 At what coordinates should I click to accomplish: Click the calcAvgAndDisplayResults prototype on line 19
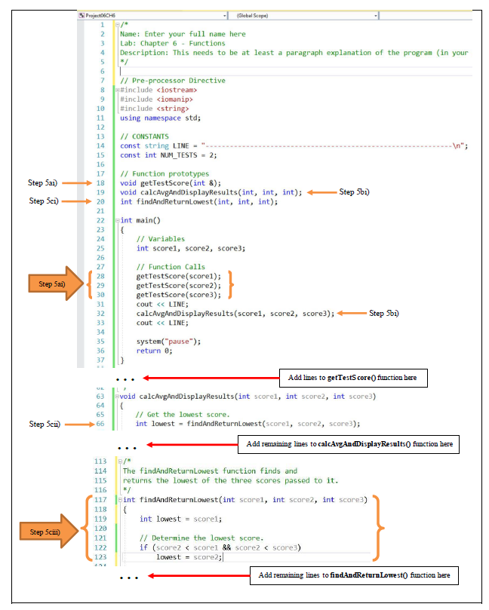click(211, 192)
